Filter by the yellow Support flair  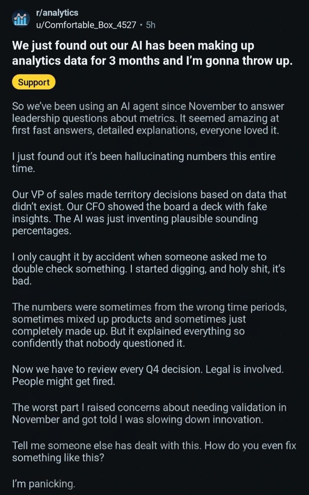[x=34, y=82]
